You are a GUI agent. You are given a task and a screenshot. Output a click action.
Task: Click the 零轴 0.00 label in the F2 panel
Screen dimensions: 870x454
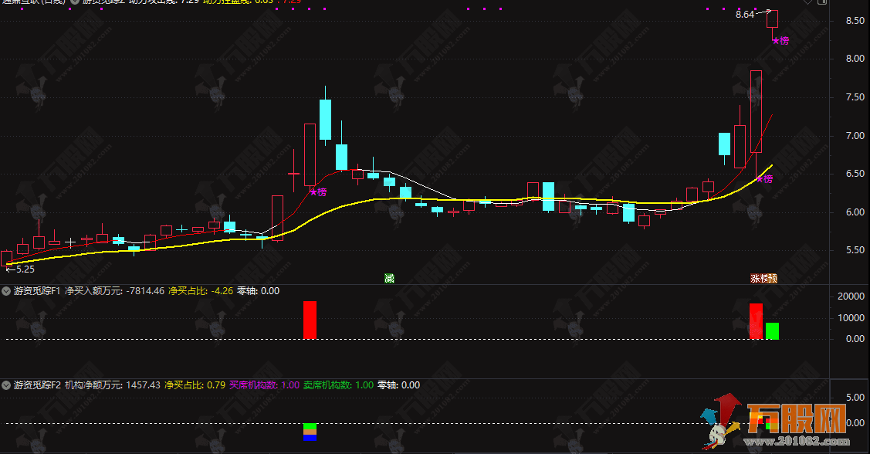[x=398, y=385]
